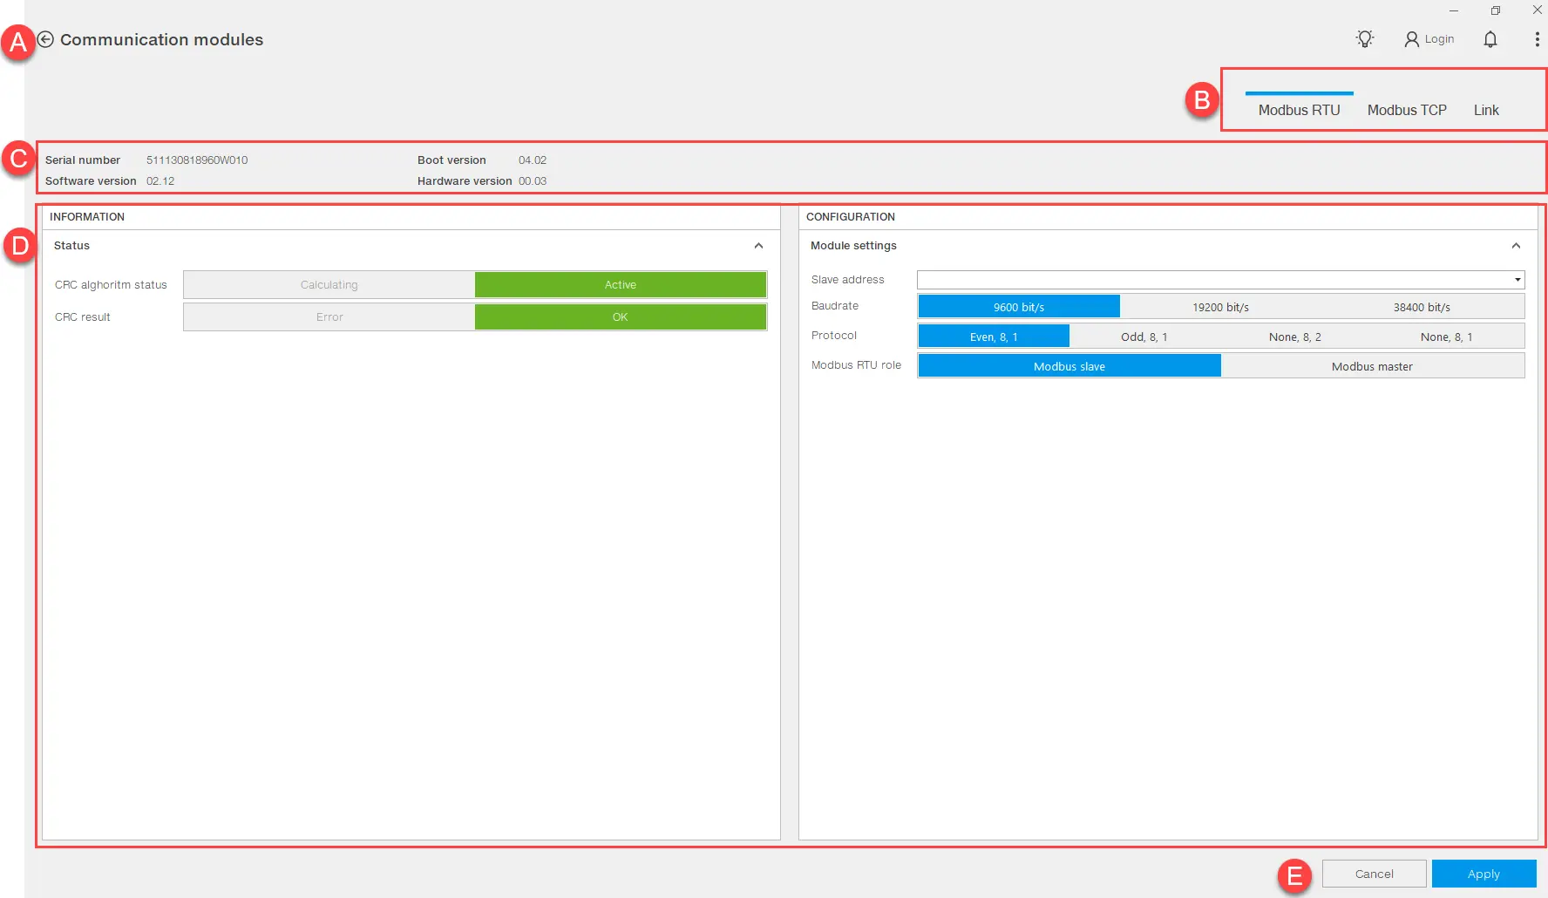Viewport: 1548px width, 898px height.
Task: Switch to the Link tab
Action: point(1486,110)
